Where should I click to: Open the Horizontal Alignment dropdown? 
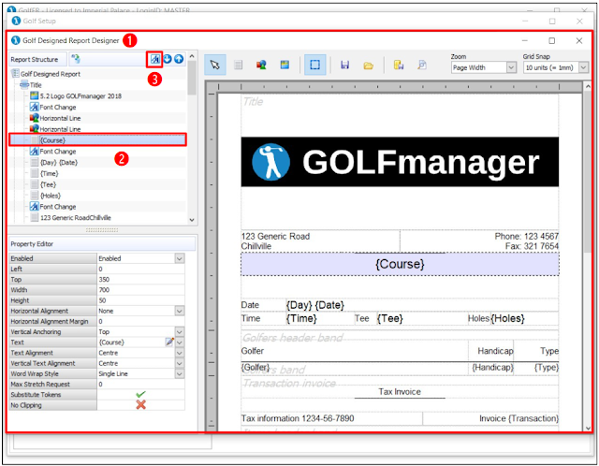(x=179, y=311)
